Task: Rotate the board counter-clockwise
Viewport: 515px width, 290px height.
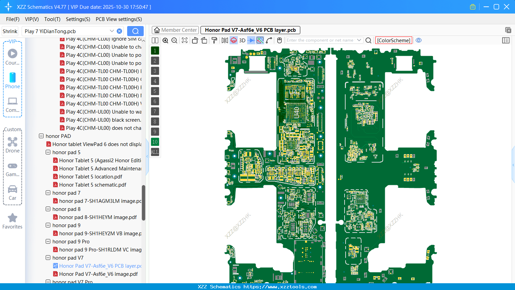Action: click(x=195, y=40)
